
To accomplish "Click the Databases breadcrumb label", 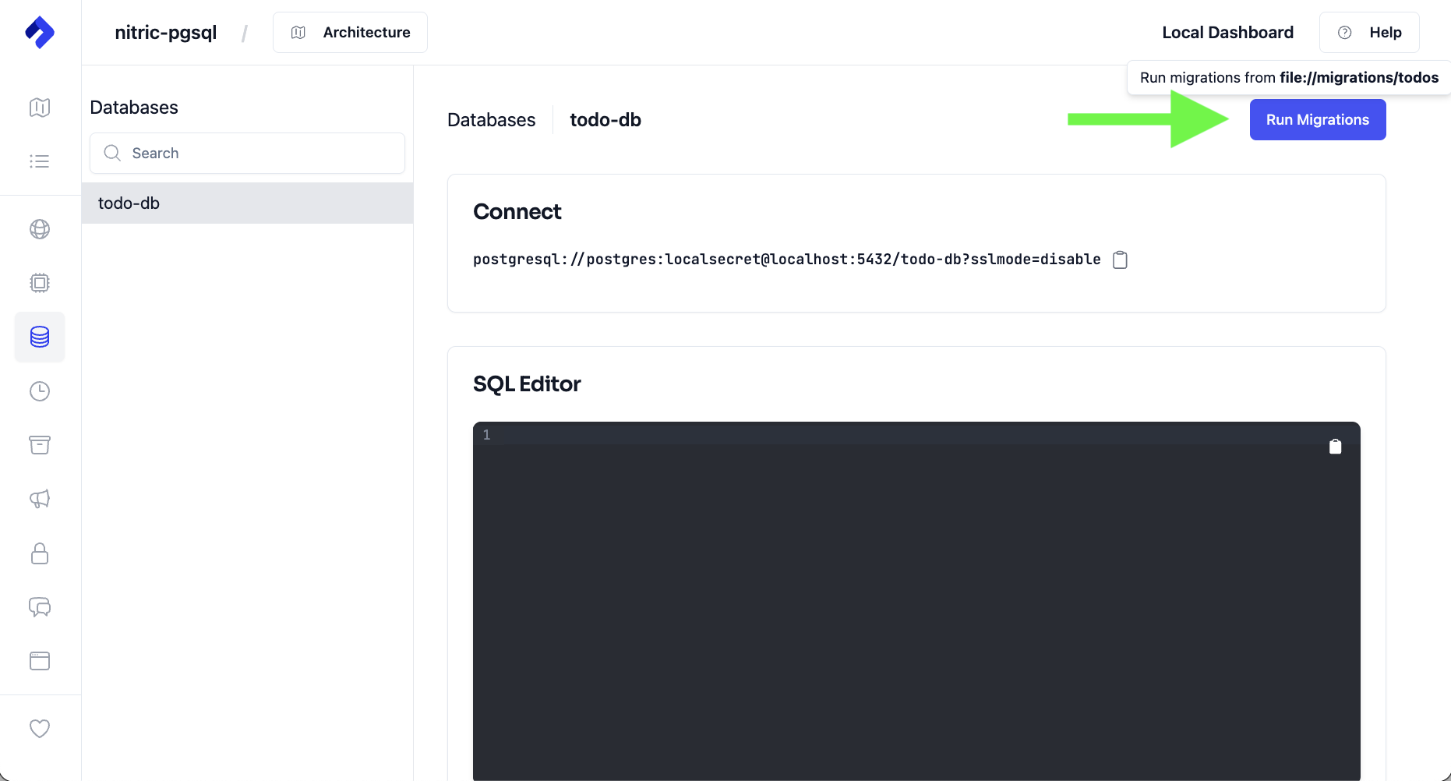I will (492, 120).
